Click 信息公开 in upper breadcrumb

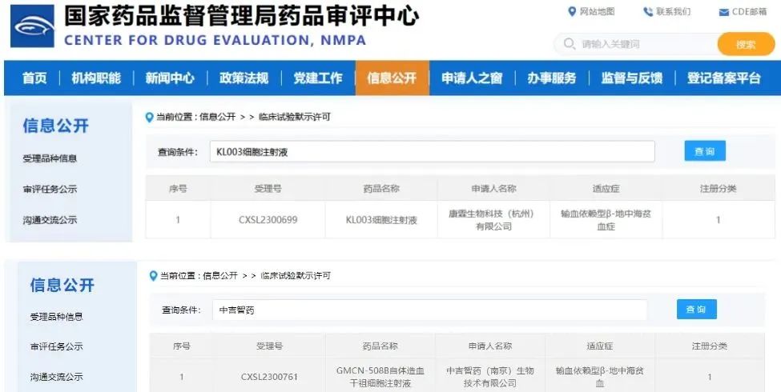click(x=218, y=118)
